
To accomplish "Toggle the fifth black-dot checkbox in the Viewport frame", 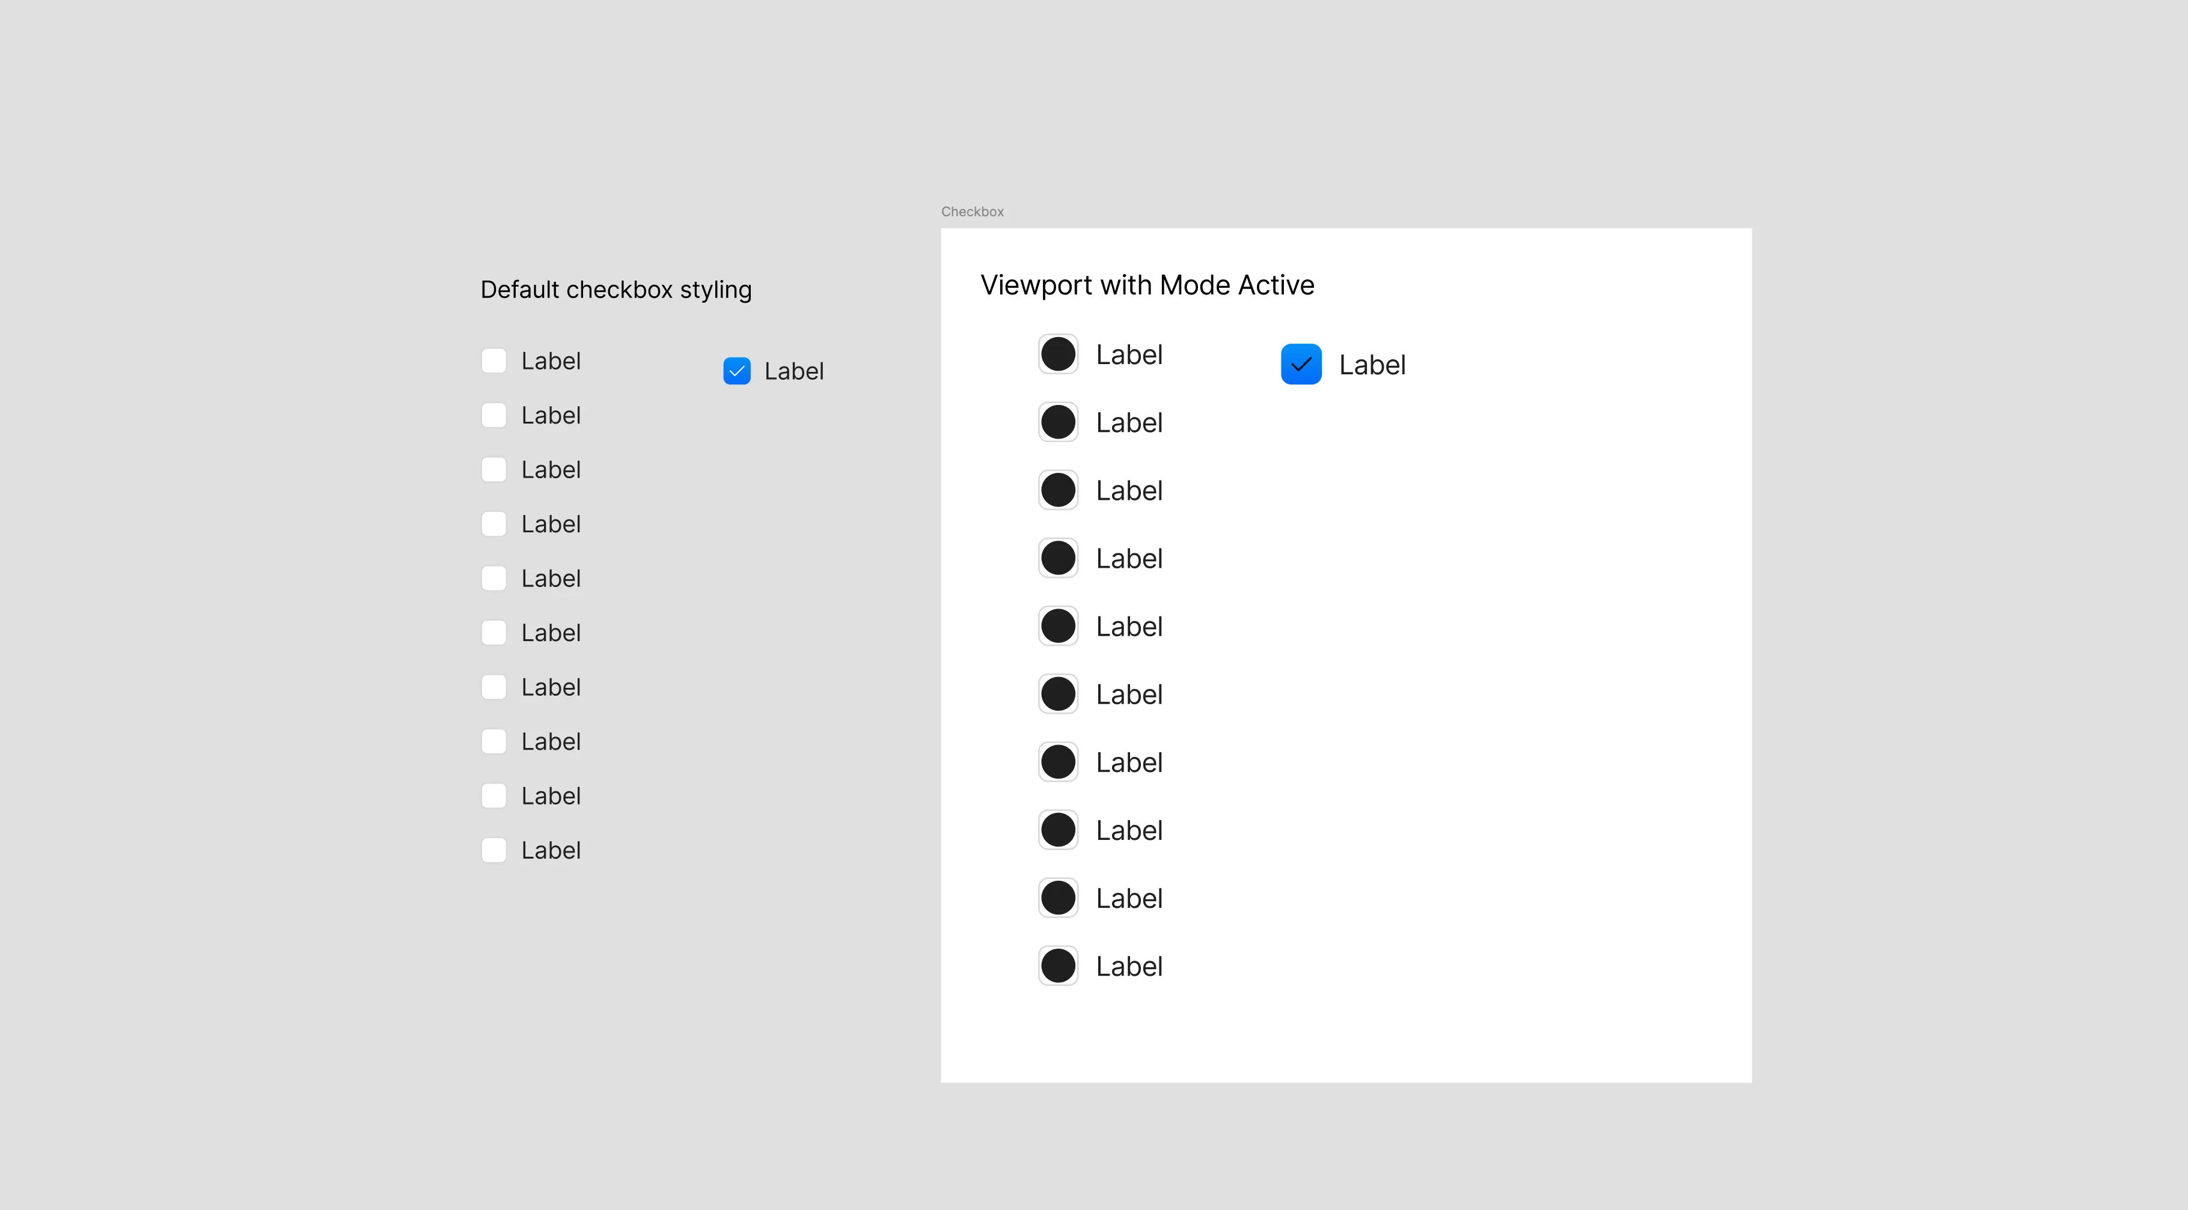I will [1059, 626].
